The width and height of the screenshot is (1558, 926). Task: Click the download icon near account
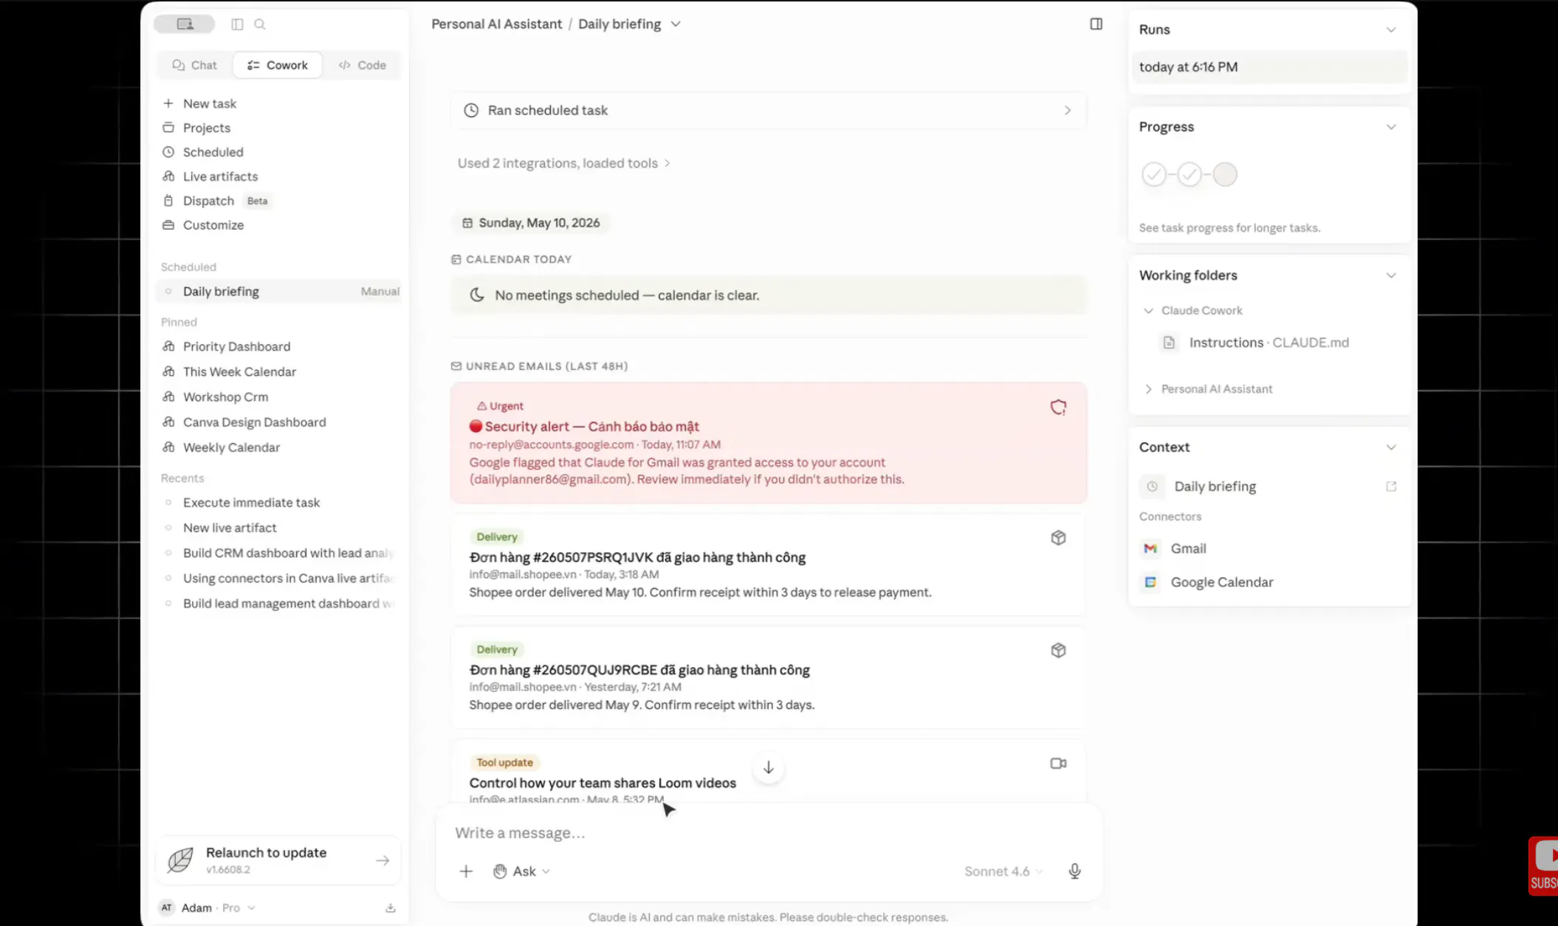pyautogui.click(x=391, y=908)
